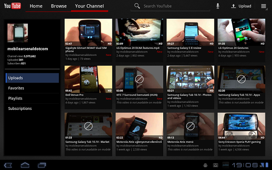
Task: Click the Upload button label
Action: click(245, 6)
